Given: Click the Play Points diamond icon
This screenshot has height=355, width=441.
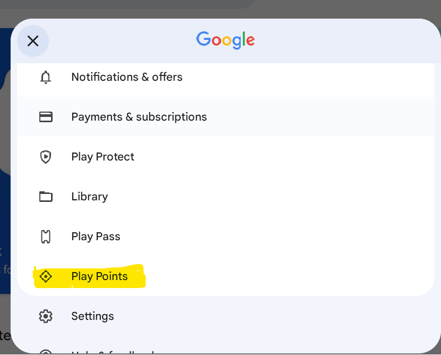Looking at the screenshot, I should 46,276.
